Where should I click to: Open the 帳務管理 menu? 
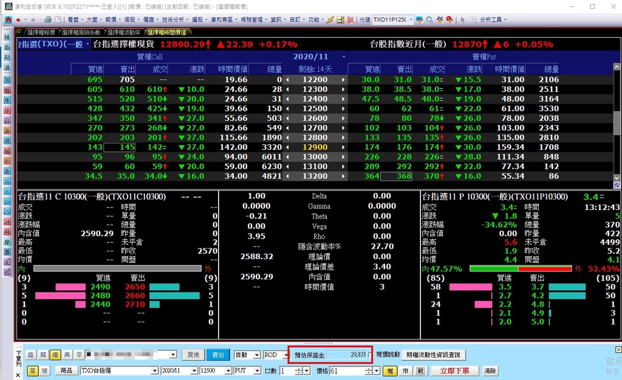tap(253, 19)
